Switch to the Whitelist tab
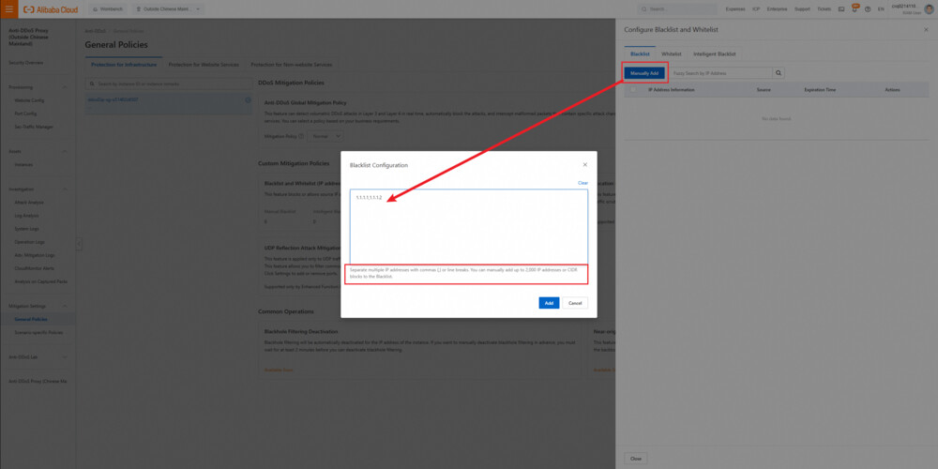Viewport: 938px width, 469px height. [672, 53]
